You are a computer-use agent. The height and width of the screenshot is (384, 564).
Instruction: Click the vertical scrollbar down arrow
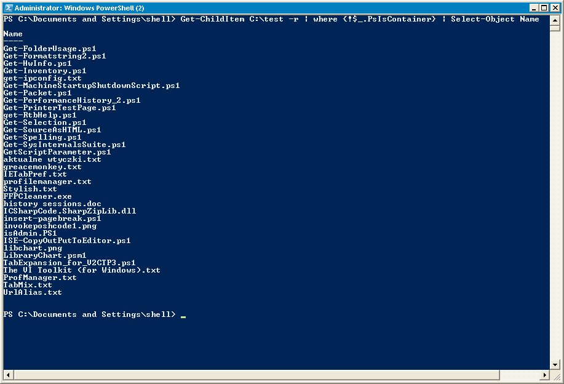point(555,365)
